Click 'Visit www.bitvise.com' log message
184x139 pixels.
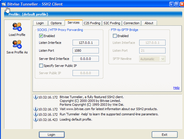109,109
